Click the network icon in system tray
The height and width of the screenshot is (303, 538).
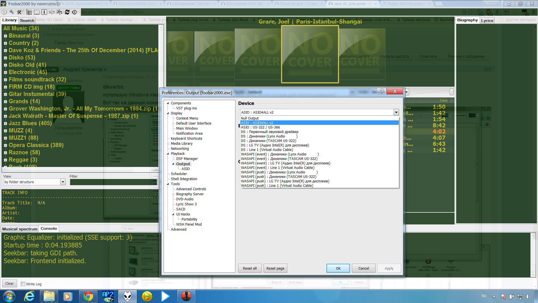tap(520, 297)
